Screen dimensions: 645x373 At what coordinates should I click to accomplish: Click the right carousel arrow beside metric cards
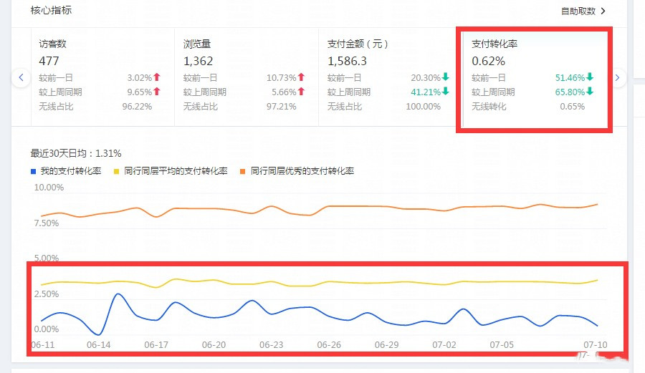618,77
